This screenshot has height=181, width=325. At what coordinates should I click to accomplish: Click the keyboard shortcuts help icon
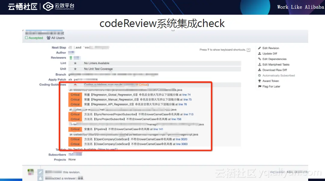[x=248, y=50]
